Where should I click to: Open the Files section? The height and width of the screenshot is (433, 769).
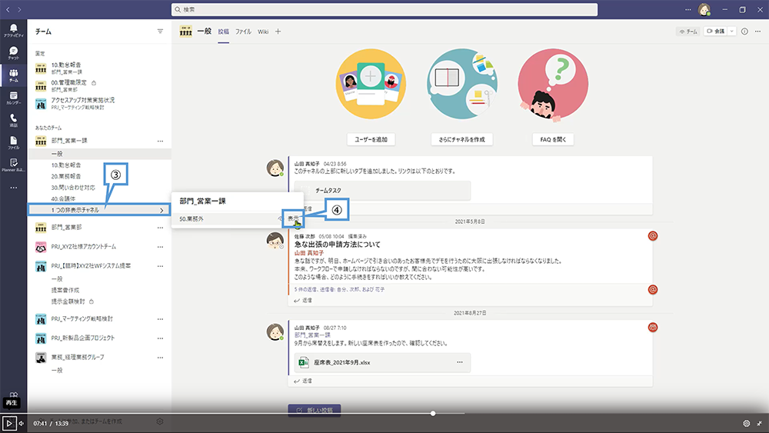[13, 142]
